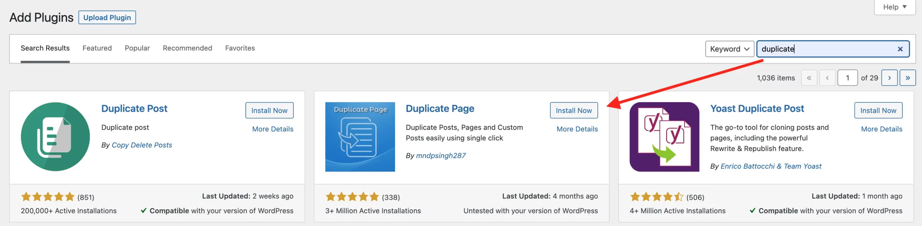The height and width of the screenshot is (226, 922).
Task: Open More Details for Yoast Duplicate Post
Action: 882,129
